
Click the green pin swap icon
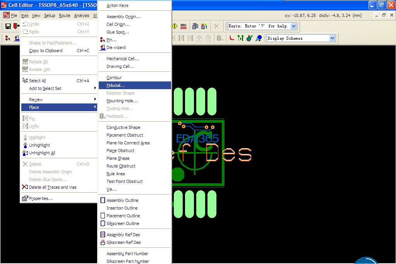click(240, 38)
